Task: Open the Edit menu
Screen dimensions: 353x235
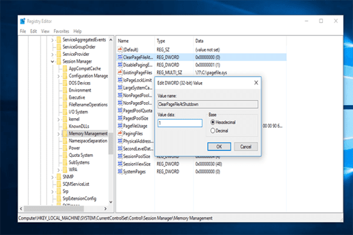Action: 34,31
